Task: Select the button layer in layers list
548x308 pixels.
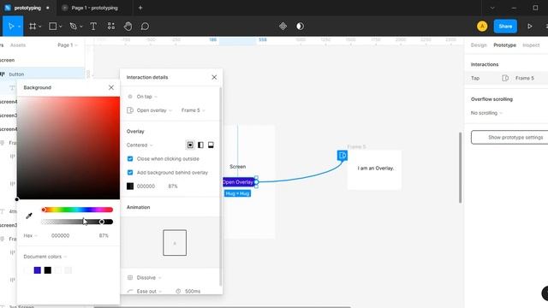Action: (42, 74)
